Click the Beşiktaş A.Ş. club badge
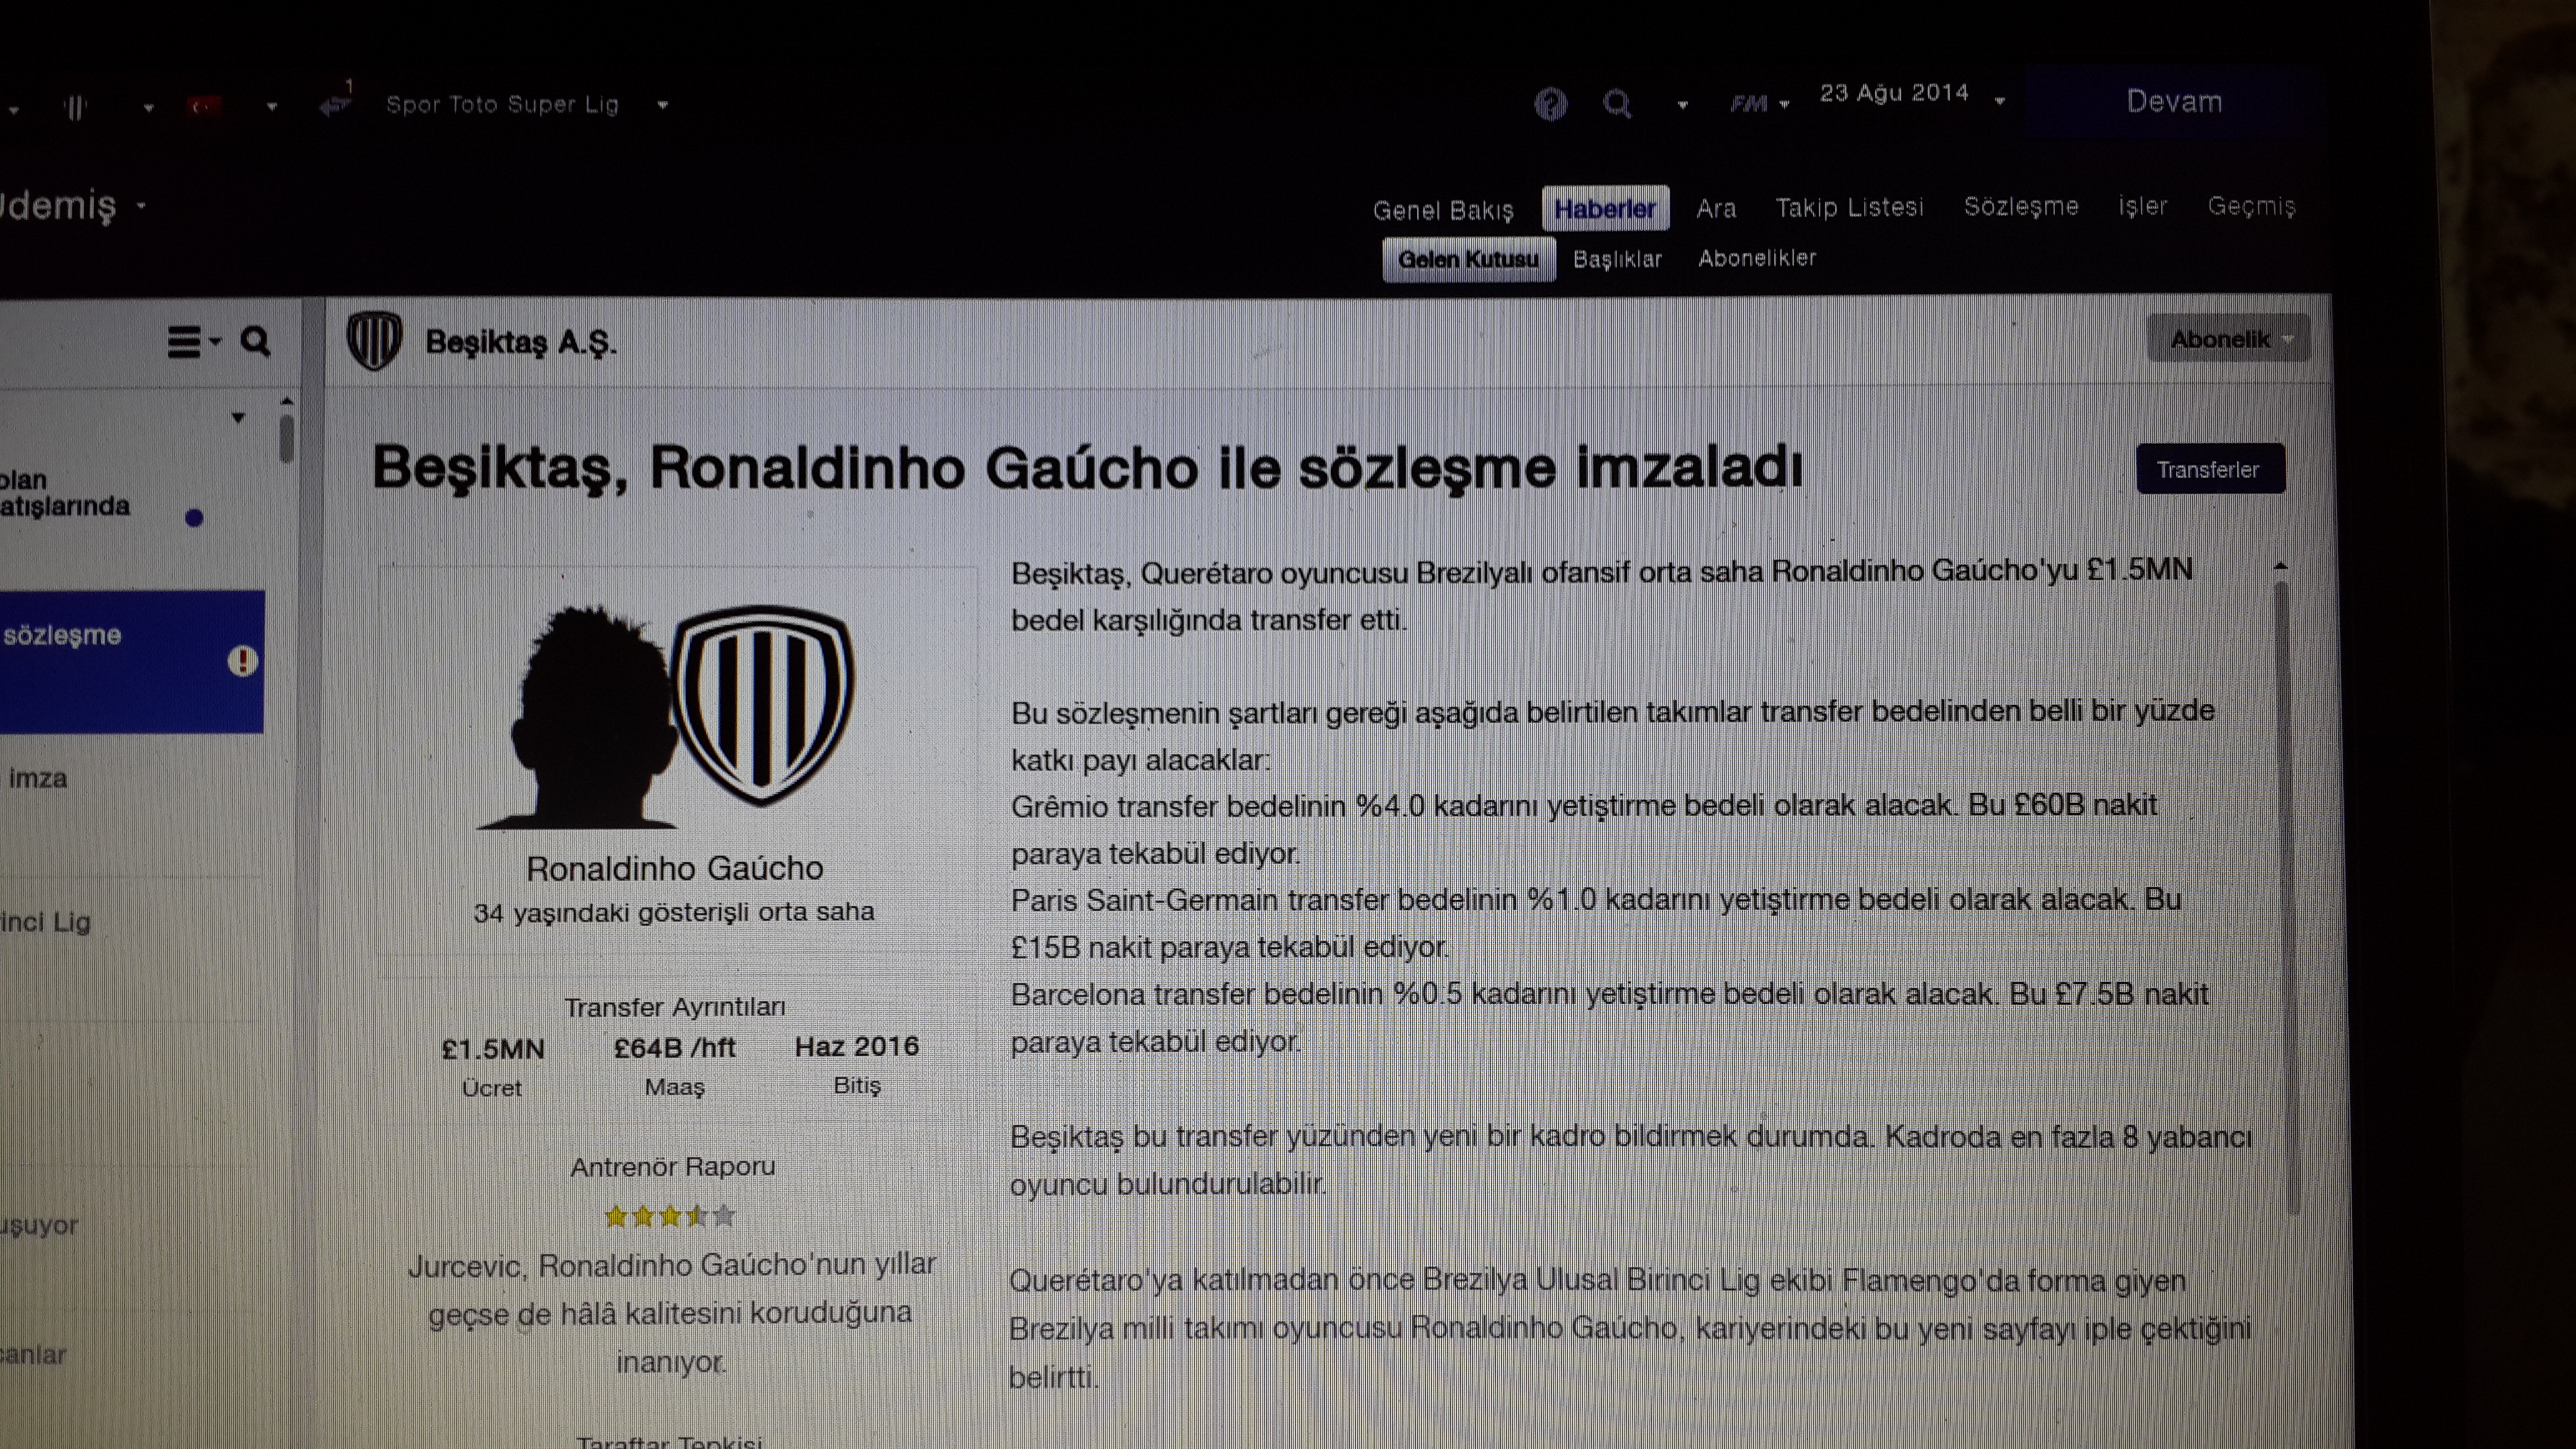The height and width of the screenshot is (1449, 2576). click(374, 341)
